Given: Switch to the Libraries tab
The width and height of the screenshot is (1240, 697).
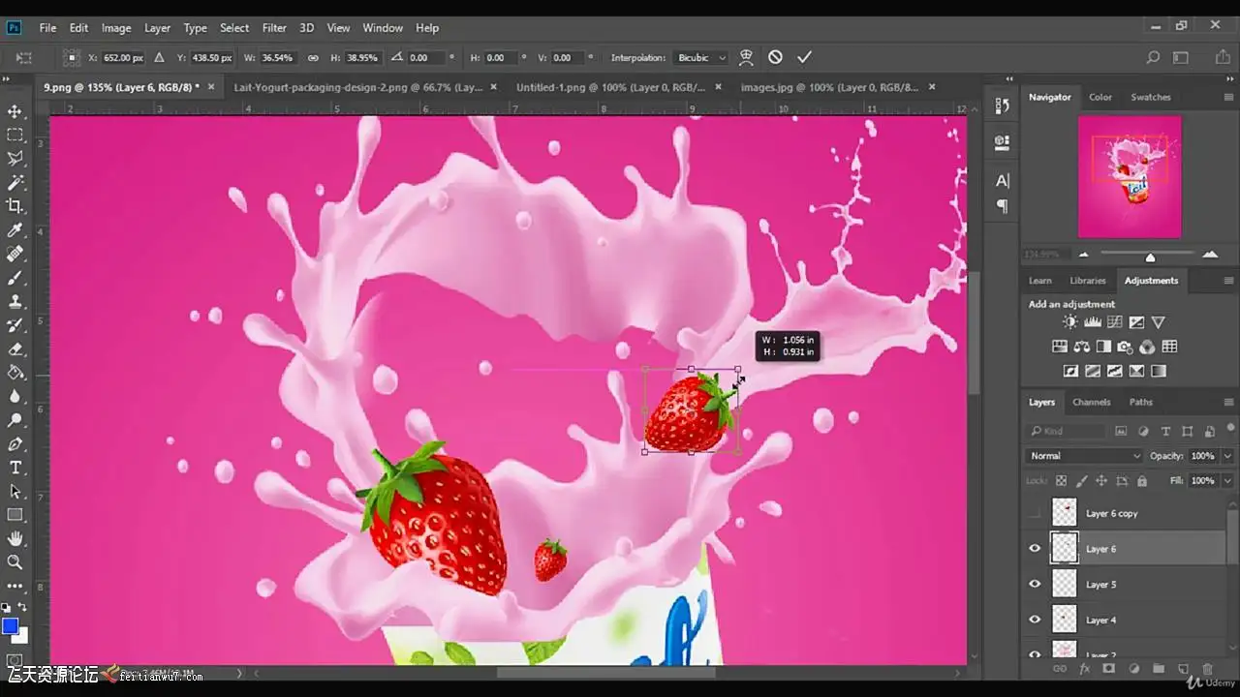Looking at the screenshot, I should [x=1088, y=281].
